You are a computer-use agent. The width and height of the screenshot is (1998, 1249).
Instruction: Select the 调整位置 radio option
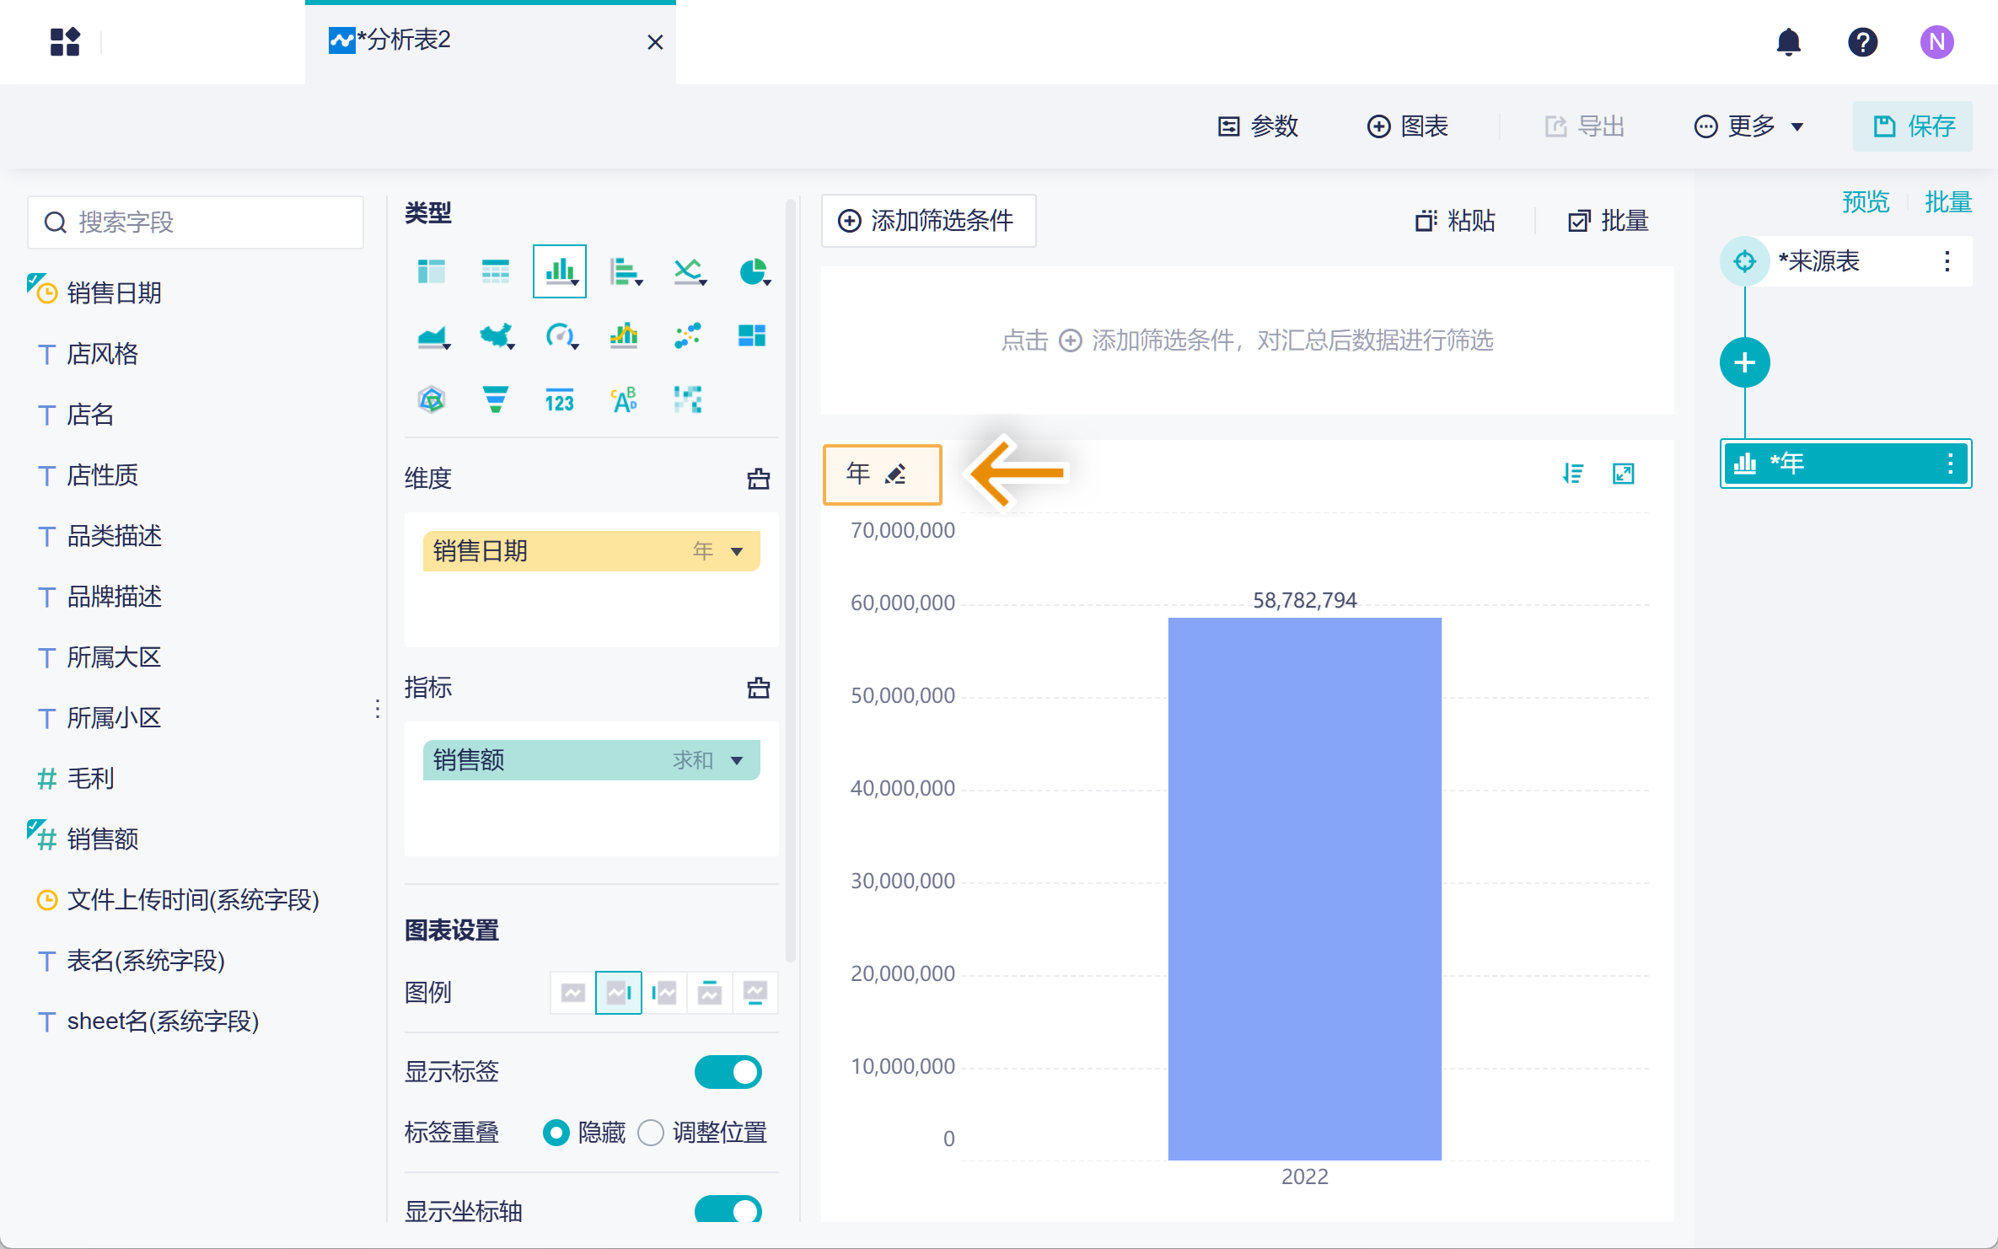(651, 1132)
